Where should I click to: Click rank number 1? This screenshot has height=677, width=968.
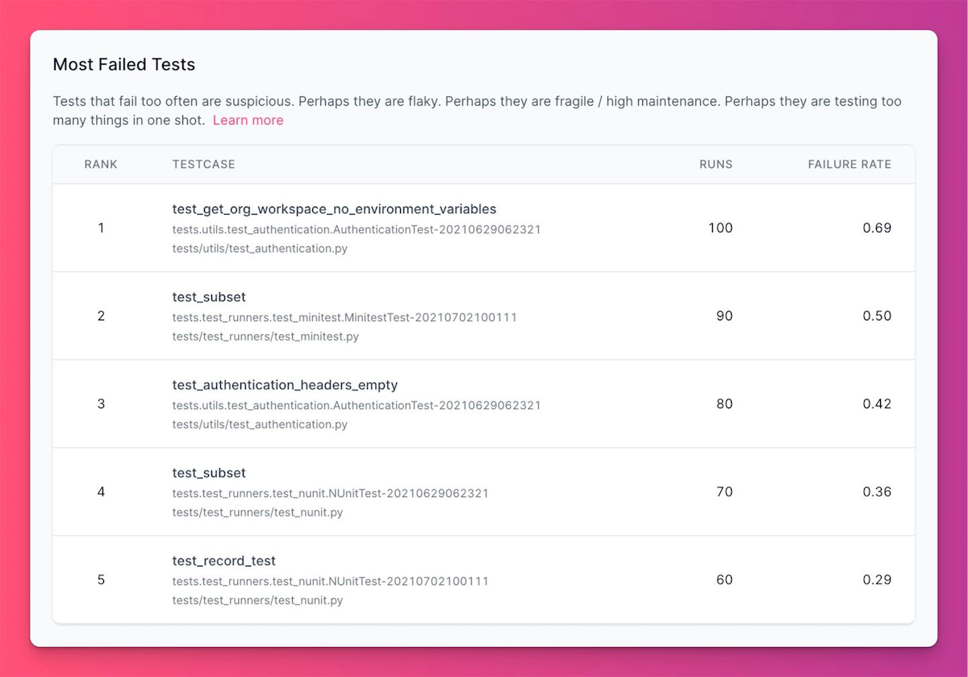(x=101, y=228)
